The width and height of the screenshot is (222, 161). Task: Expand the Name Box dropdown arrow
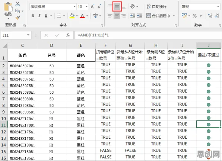pos(28,35)
